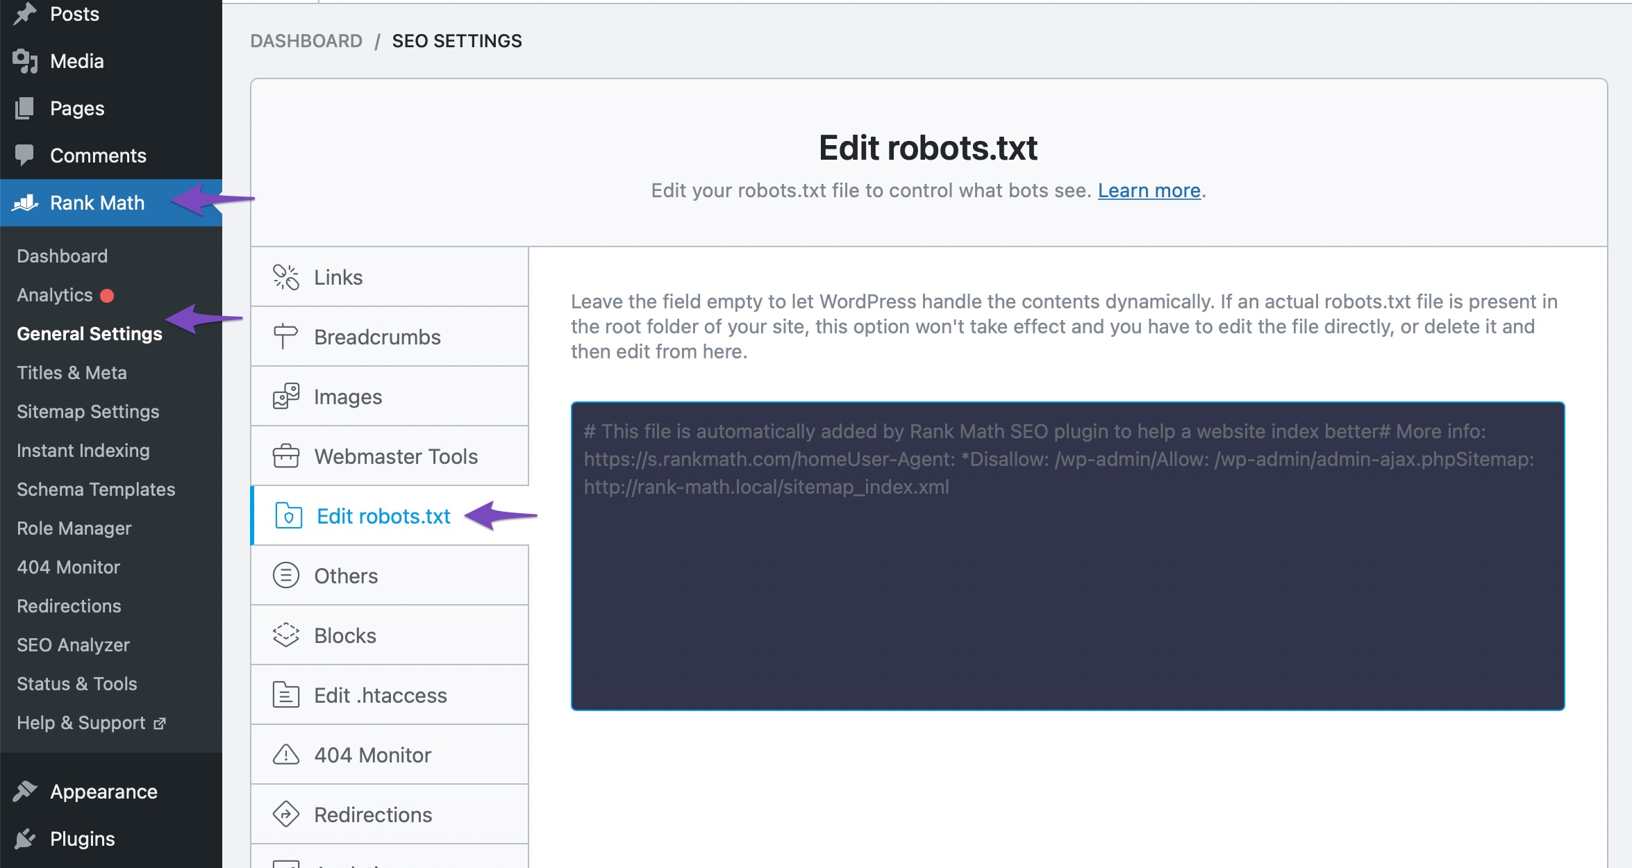The height and width of the screenshot is (868, 1632).
Task: Click the Pages icon in sidebar
Action: tap(25, 108)
